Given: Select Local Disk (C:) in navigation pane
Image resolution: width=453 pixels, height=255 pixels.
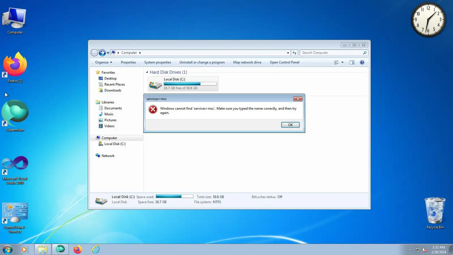Looking at the screenshot, I should click(x=115, y=144).
